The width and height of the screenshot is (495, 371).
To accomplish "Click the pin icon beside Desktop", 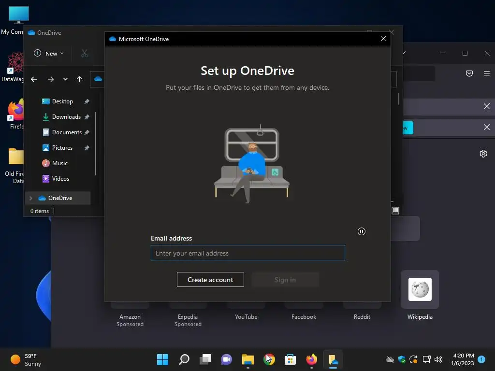I will pos(87,101).
